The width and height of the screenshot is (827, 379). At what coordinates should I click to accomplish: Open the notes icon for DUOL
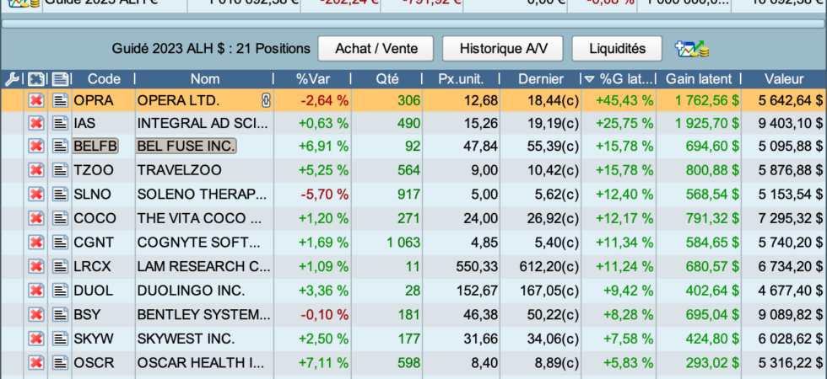pos(61,290)
